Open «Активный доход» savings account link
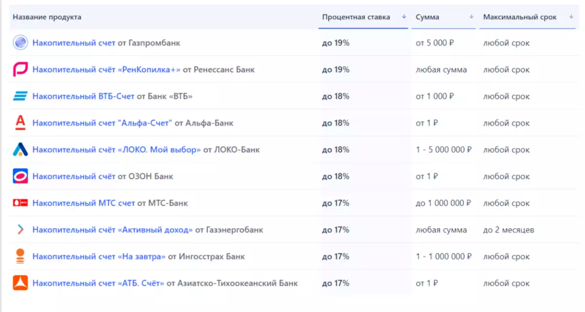 (113, 230)
